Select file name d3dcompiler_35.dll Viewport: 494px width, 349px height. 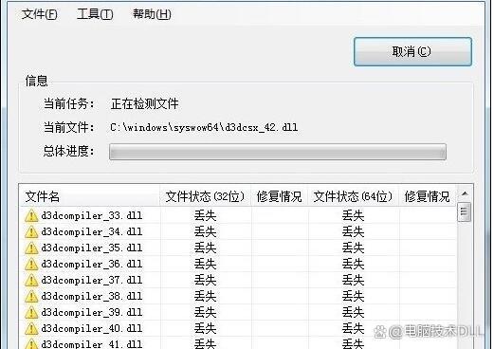[92, 248]
